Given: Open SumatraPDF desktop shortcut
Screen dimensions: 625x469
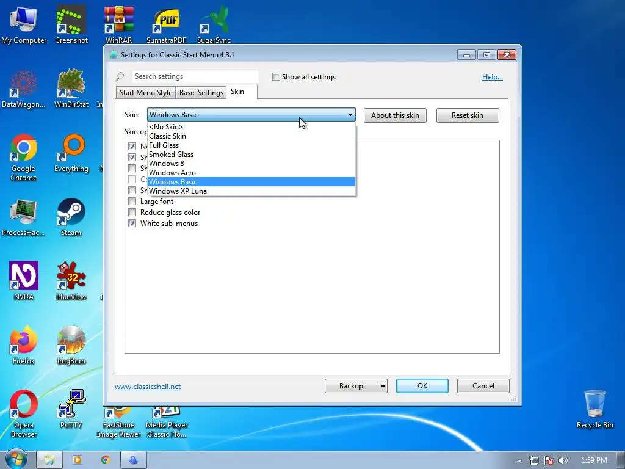Looking at the screenshot, I should point(166,24).
